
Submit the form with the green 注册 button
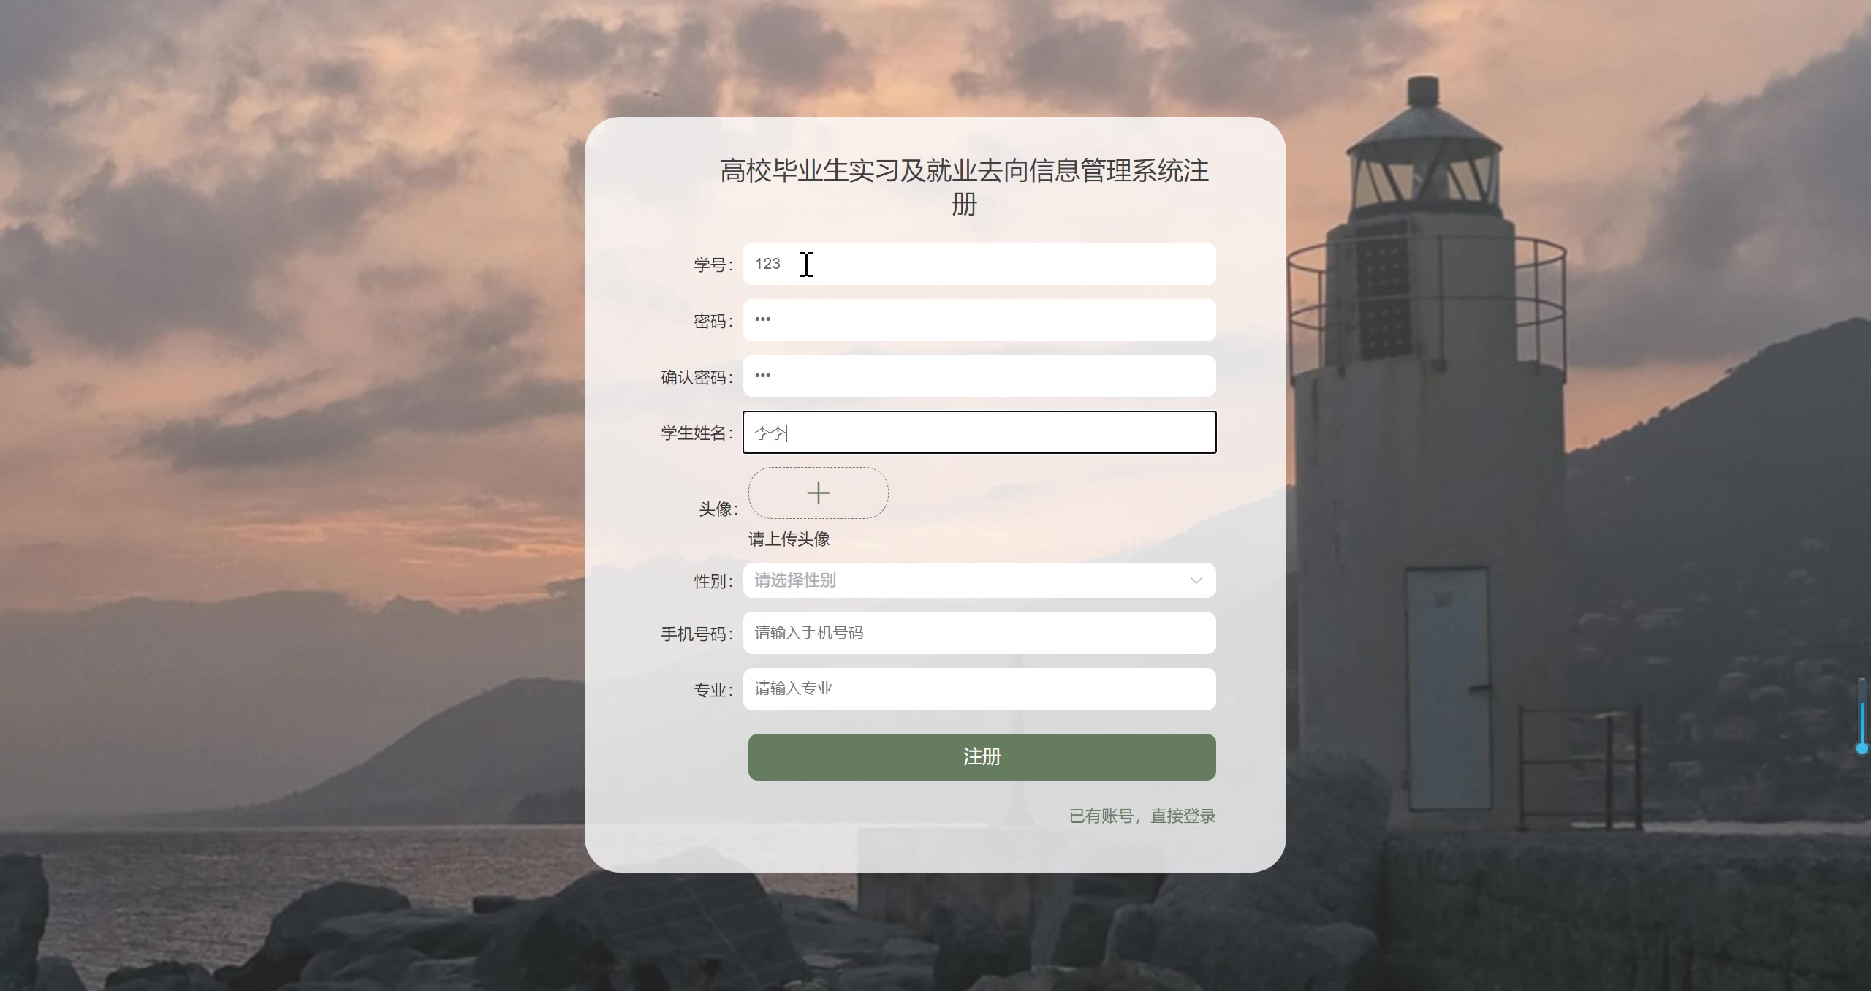tap(982, 757)
